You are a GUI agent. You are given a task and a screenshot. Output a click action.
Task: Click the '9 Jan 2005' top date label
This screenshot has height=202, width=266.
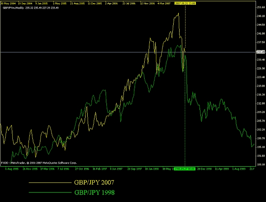pyautogui.click(x=41, y=3)
